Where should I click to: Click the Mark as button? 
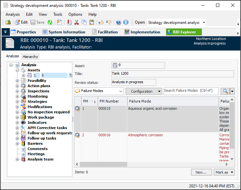point(224,172)
